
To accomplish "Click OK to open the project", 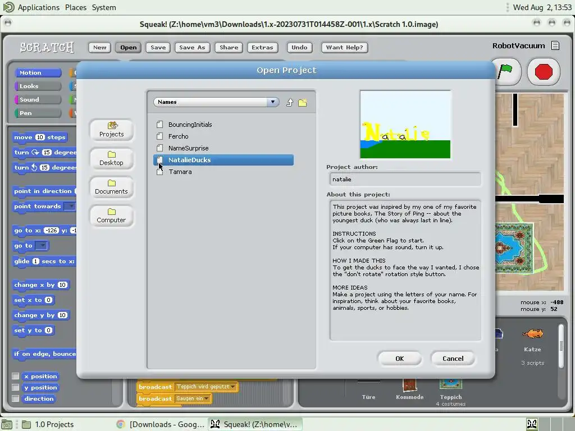I will (x=399, y=359).
